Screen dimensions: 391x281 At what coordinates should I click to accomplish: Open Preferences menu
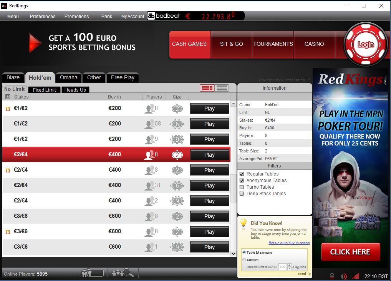coord(43,16)
